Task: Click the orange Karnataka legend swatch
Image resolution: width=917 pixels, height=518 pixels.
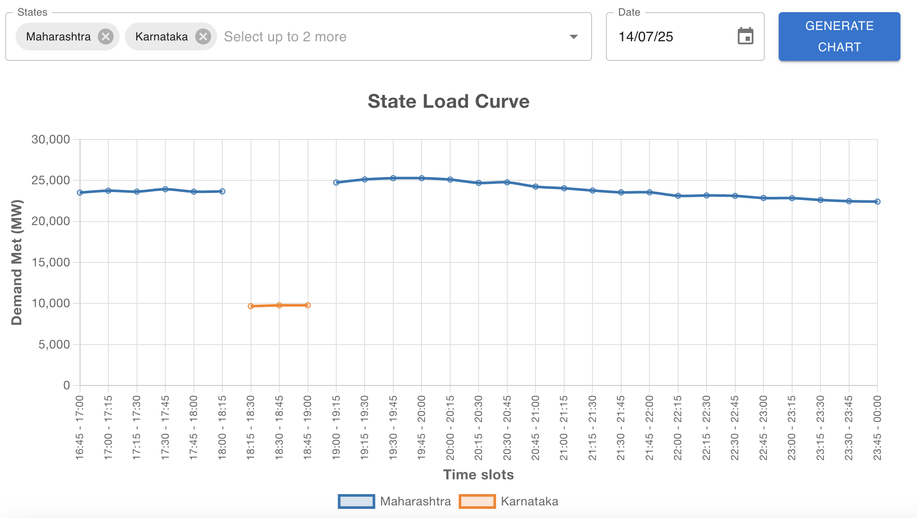Action: [x=477, y=501]
